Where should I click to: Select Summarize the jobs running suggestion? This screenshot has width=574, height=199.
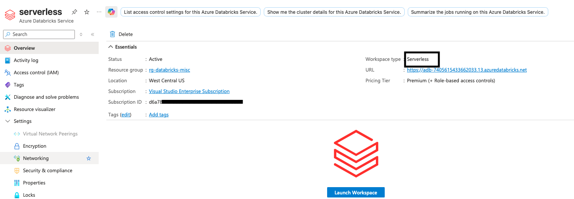(478, 12)
